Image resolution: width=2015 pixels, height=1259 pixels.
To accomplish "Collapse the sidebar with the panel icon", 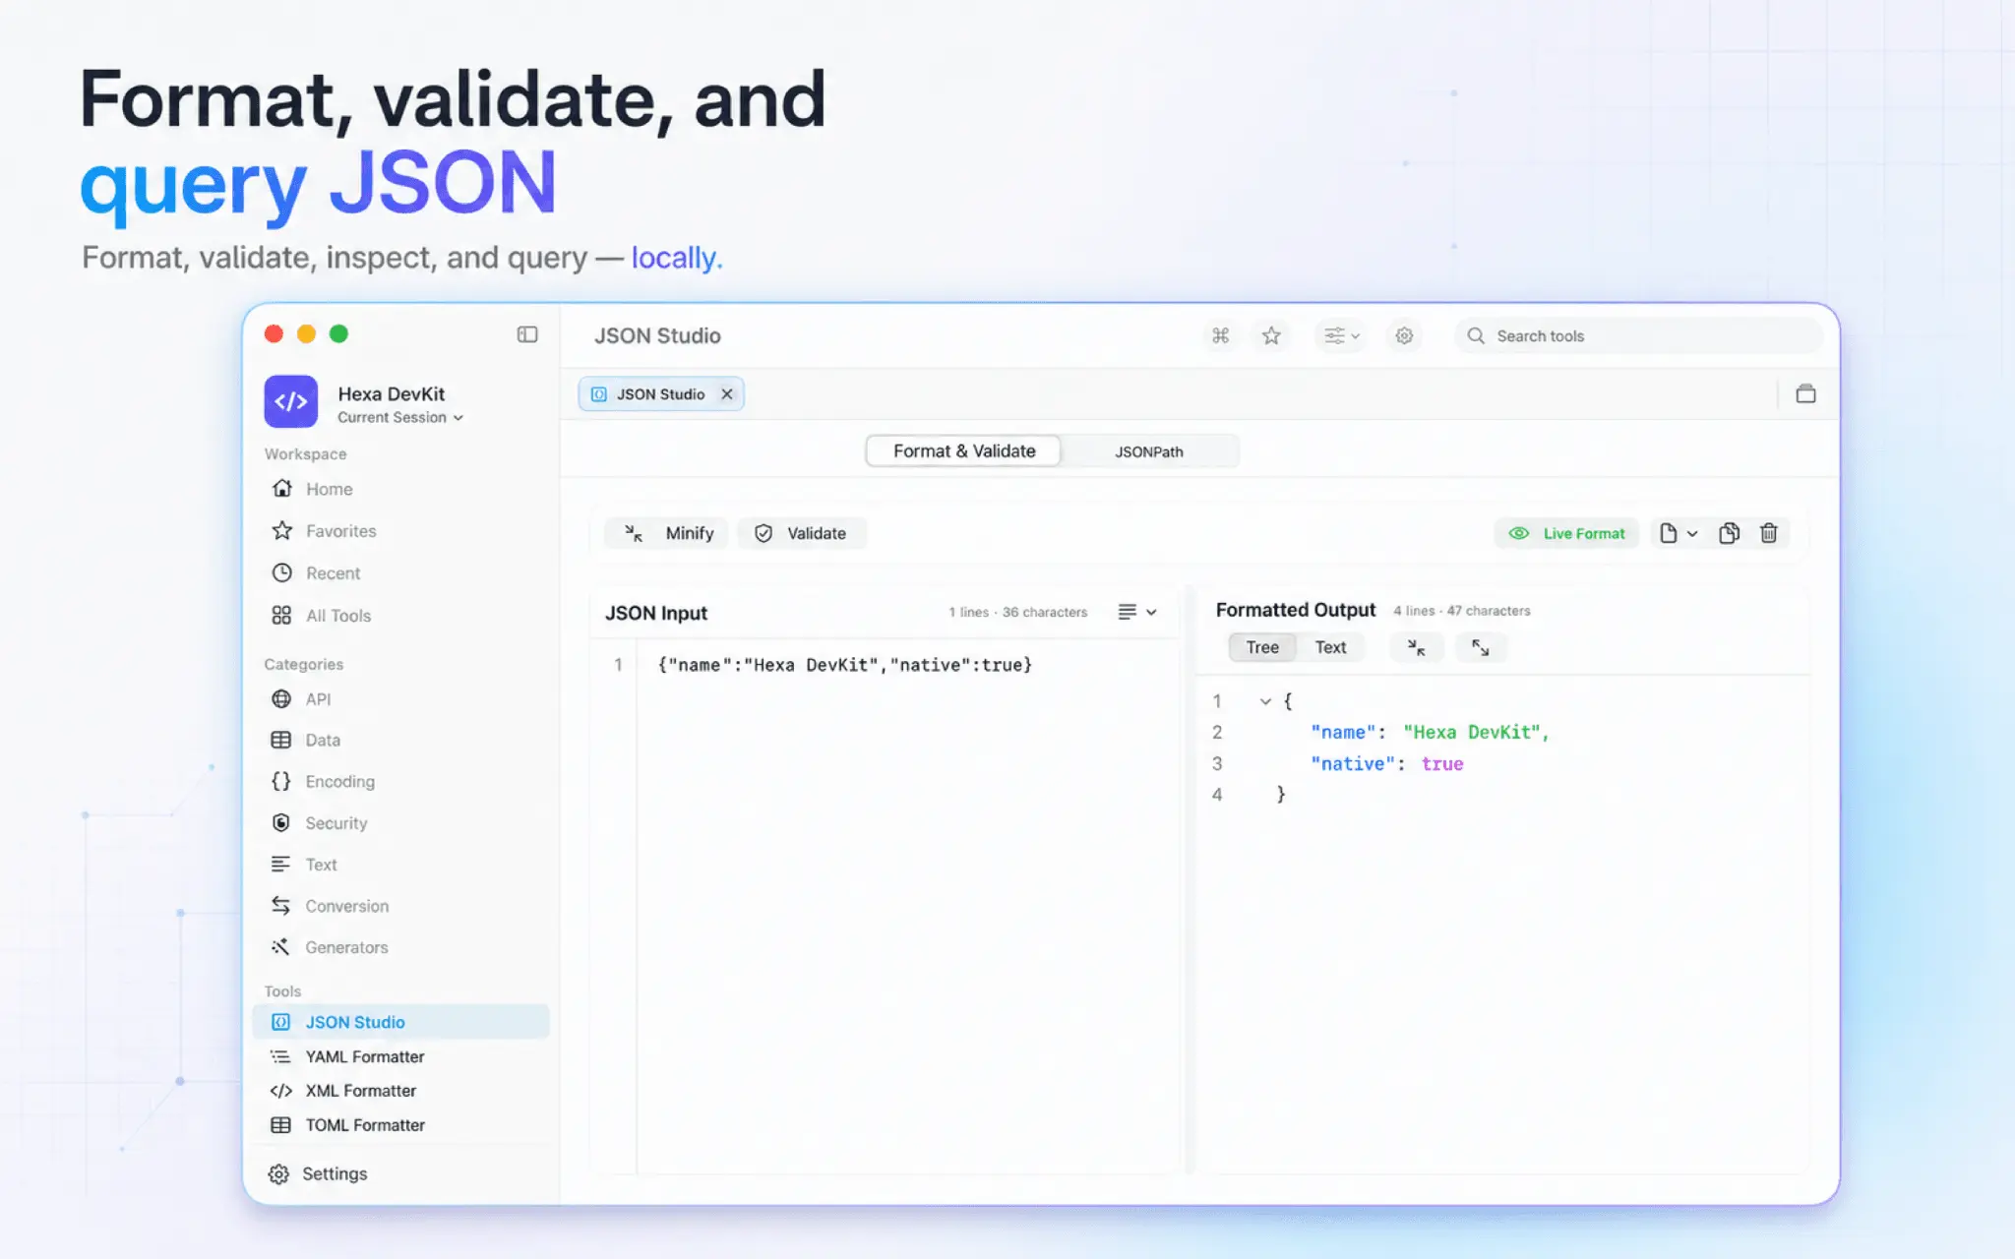I will (527, 334).
